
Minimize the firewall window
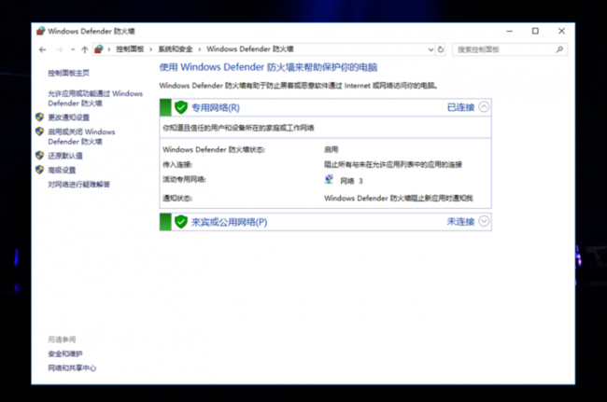[x=510, y=31]
